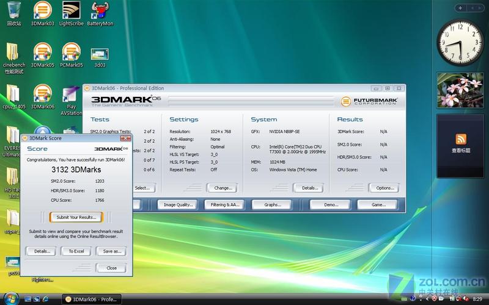Launch PCMark05 desktop shortcut

[x=71, y=55]
